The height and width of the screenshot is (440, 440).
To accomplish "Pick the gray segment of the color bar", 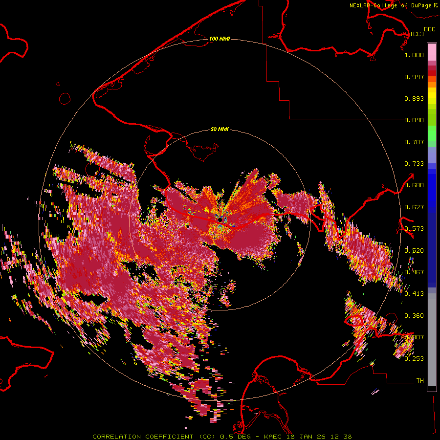I will point(432,341).
